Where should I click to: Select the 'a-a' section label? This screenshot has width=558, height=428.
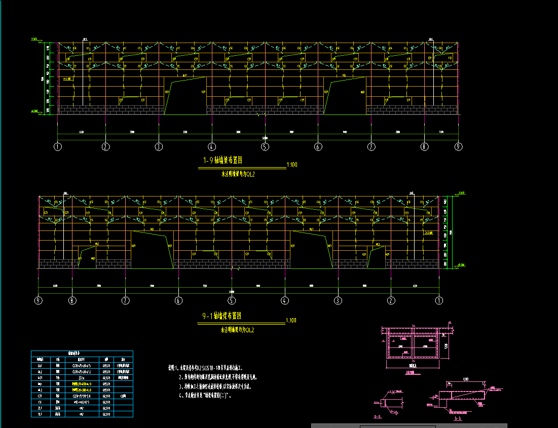pyautogui.click(x=378, y=417)
